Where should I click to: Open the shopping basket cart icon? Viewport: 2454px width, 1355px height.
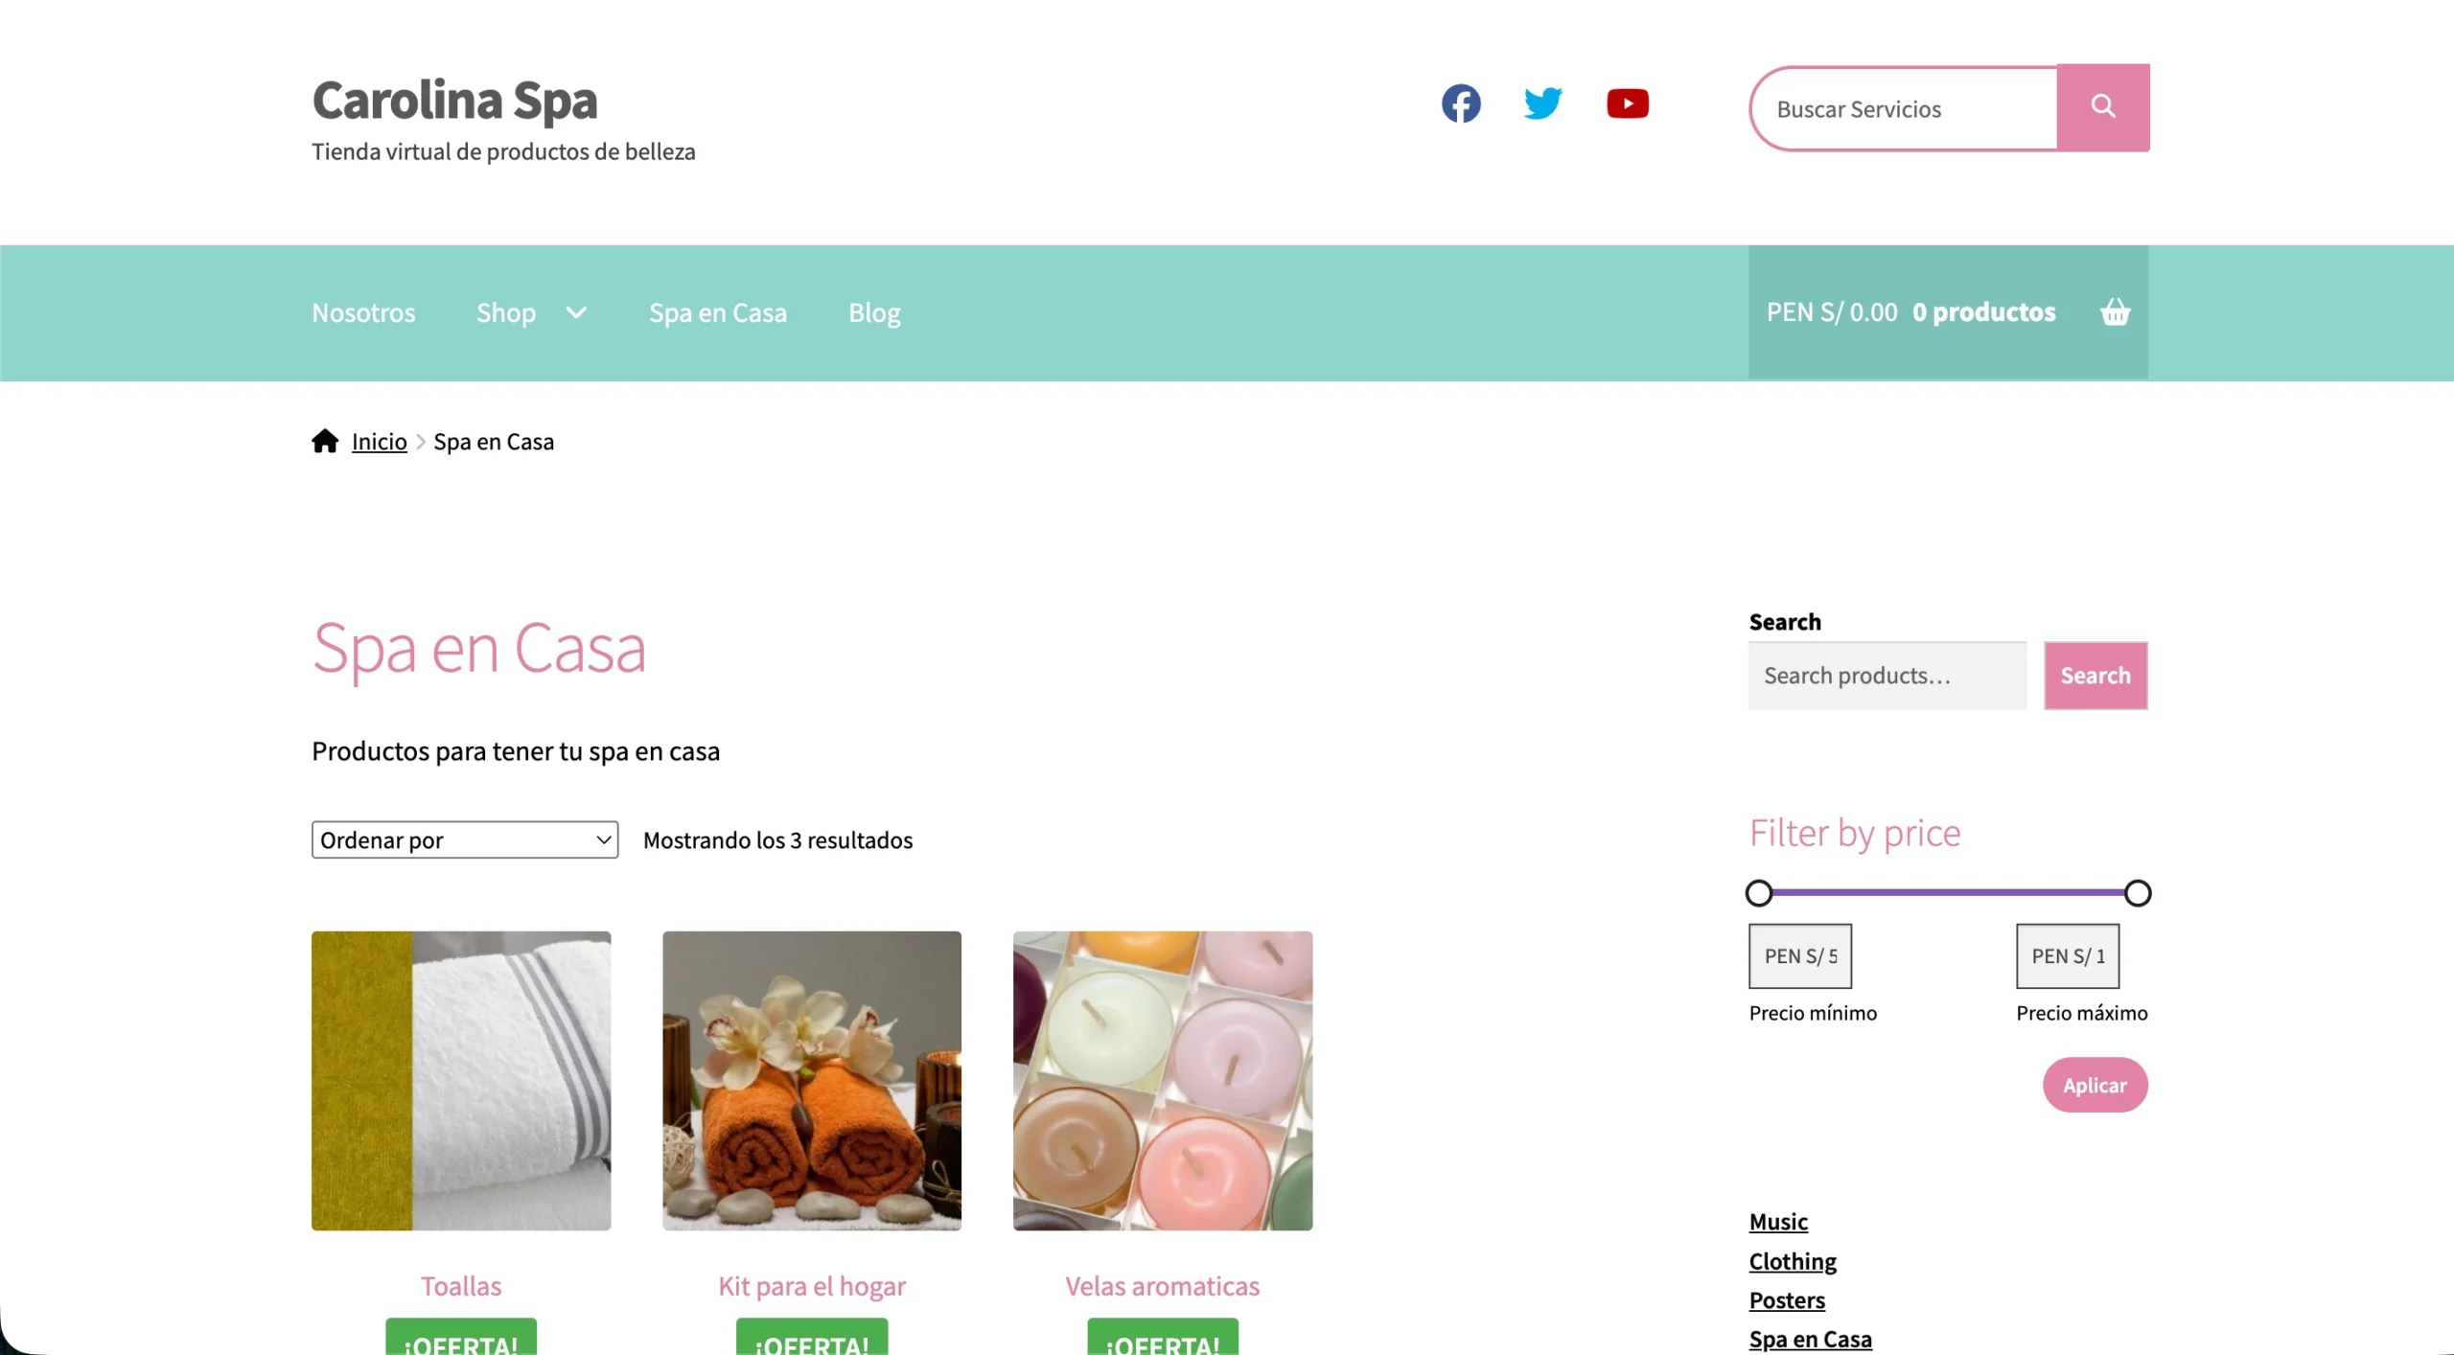[2116, 312]
